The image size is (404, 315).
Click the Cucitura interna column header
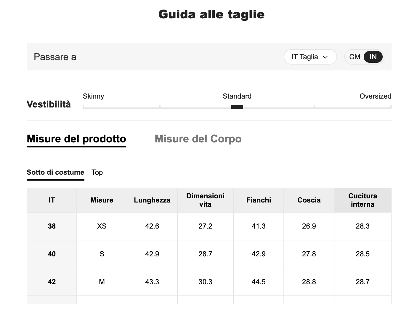click(x=363, y=200)
